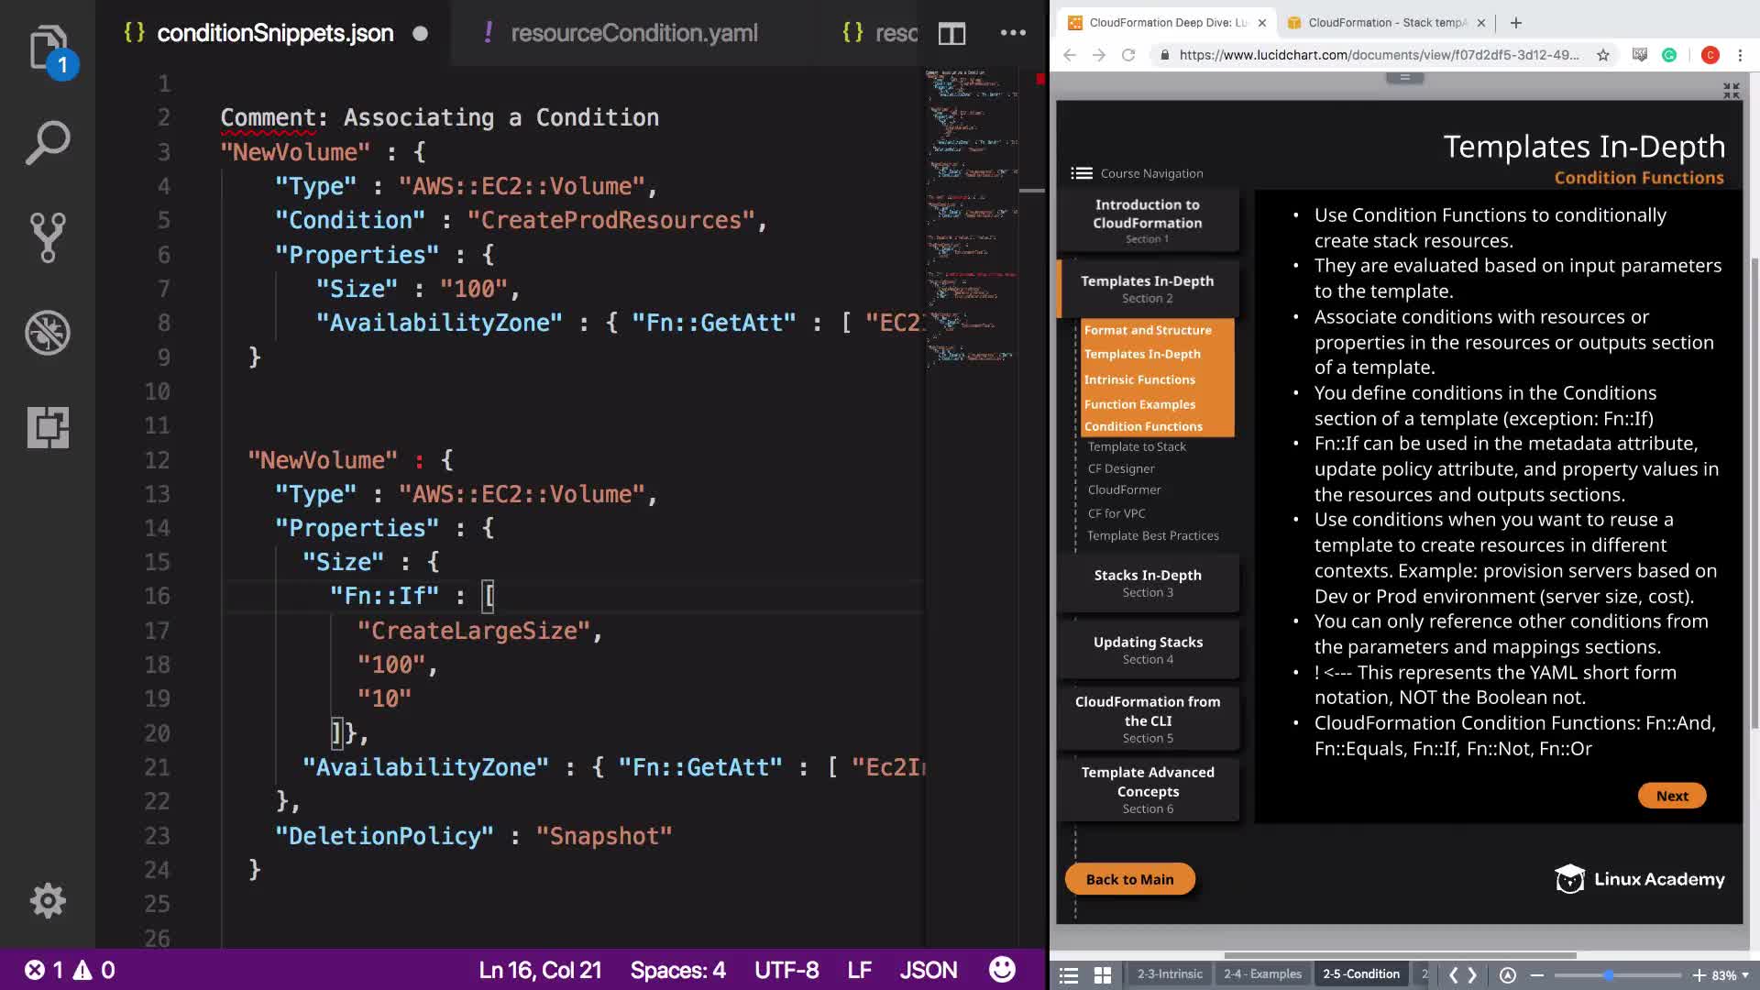Viewport: 1760px width, 990px height.
Task: Open the Explorer view in activity bar
Action: 48,48
